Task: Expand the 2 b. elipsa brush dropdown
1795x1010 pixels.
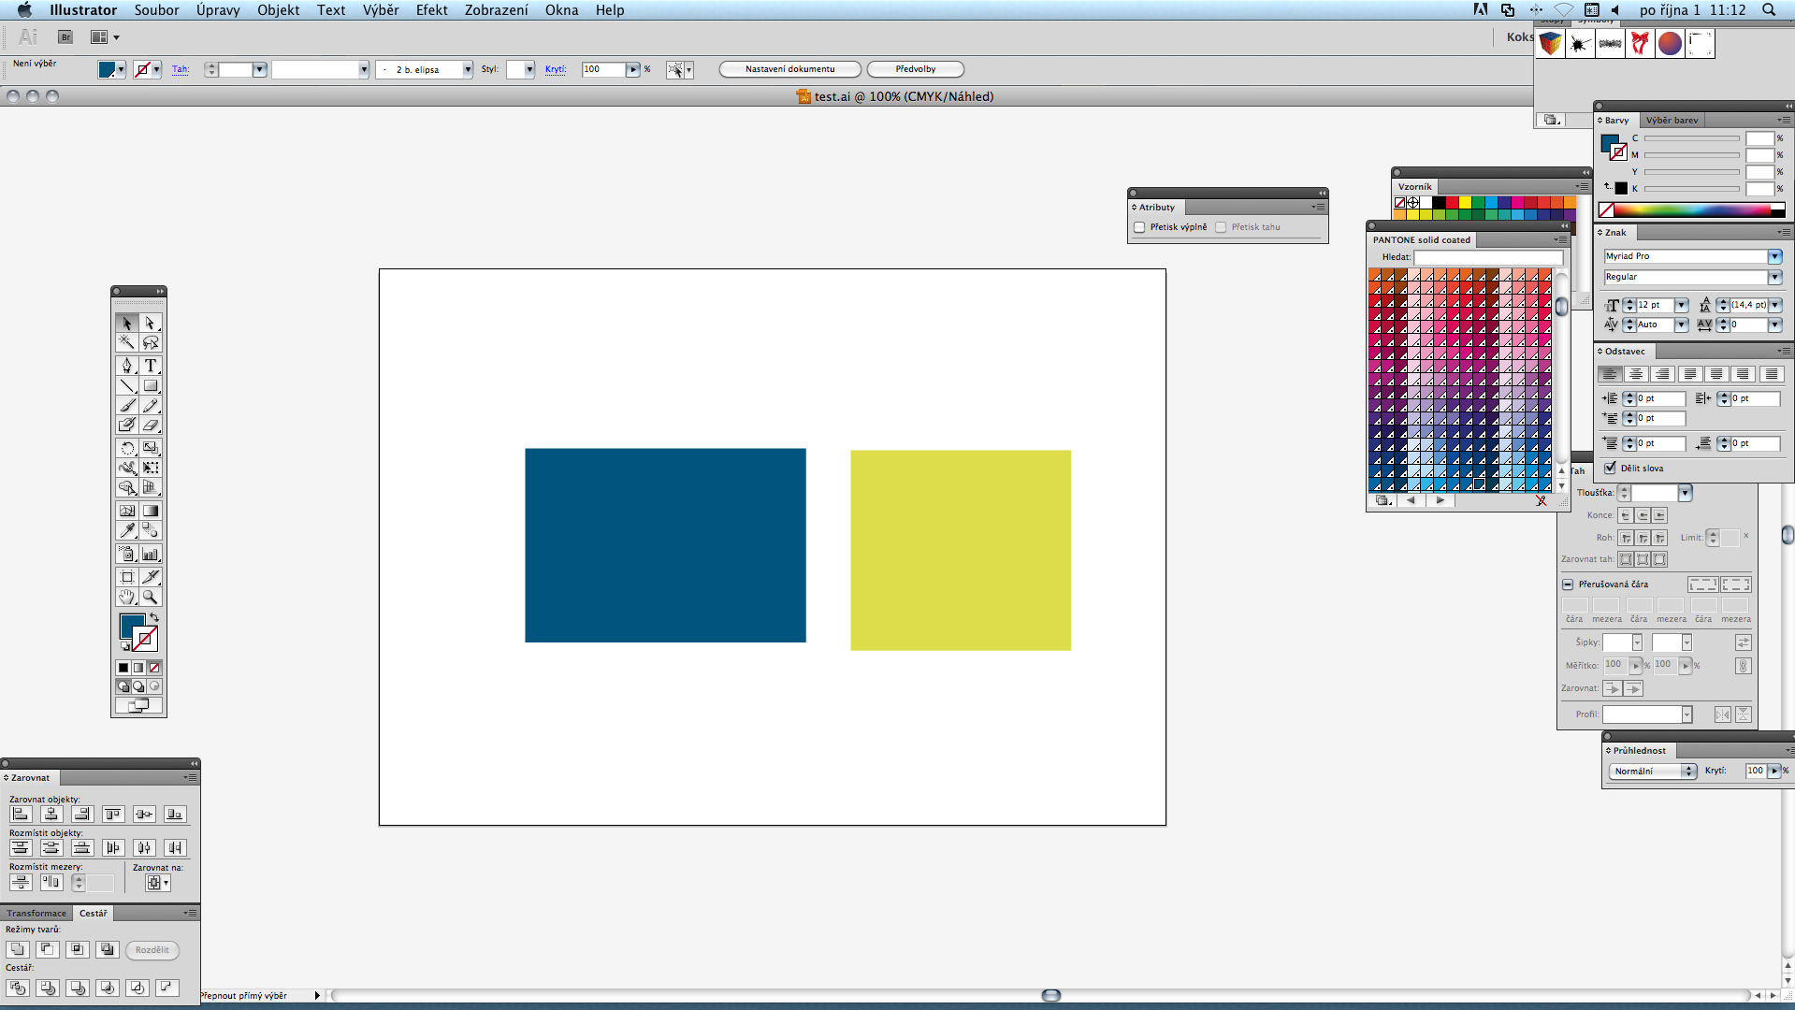Action: [467, 70]
